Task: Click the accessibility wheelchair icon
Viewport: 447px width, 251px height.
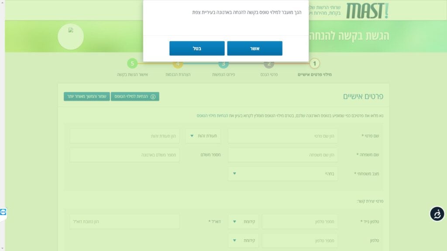Action: point(437,214)
